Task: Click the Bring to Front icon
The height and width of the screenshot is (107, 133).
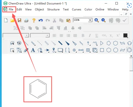Action: (x=30, y=28)
